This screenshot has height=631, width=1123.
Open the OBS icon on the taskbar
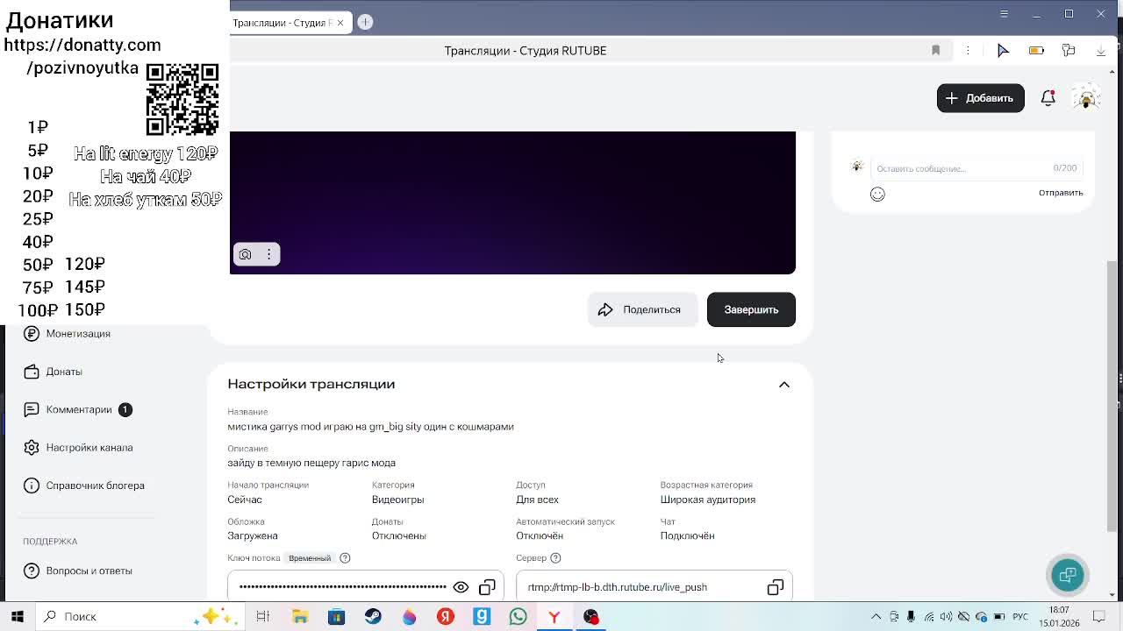pyautogui.click(x=590, y=616)
